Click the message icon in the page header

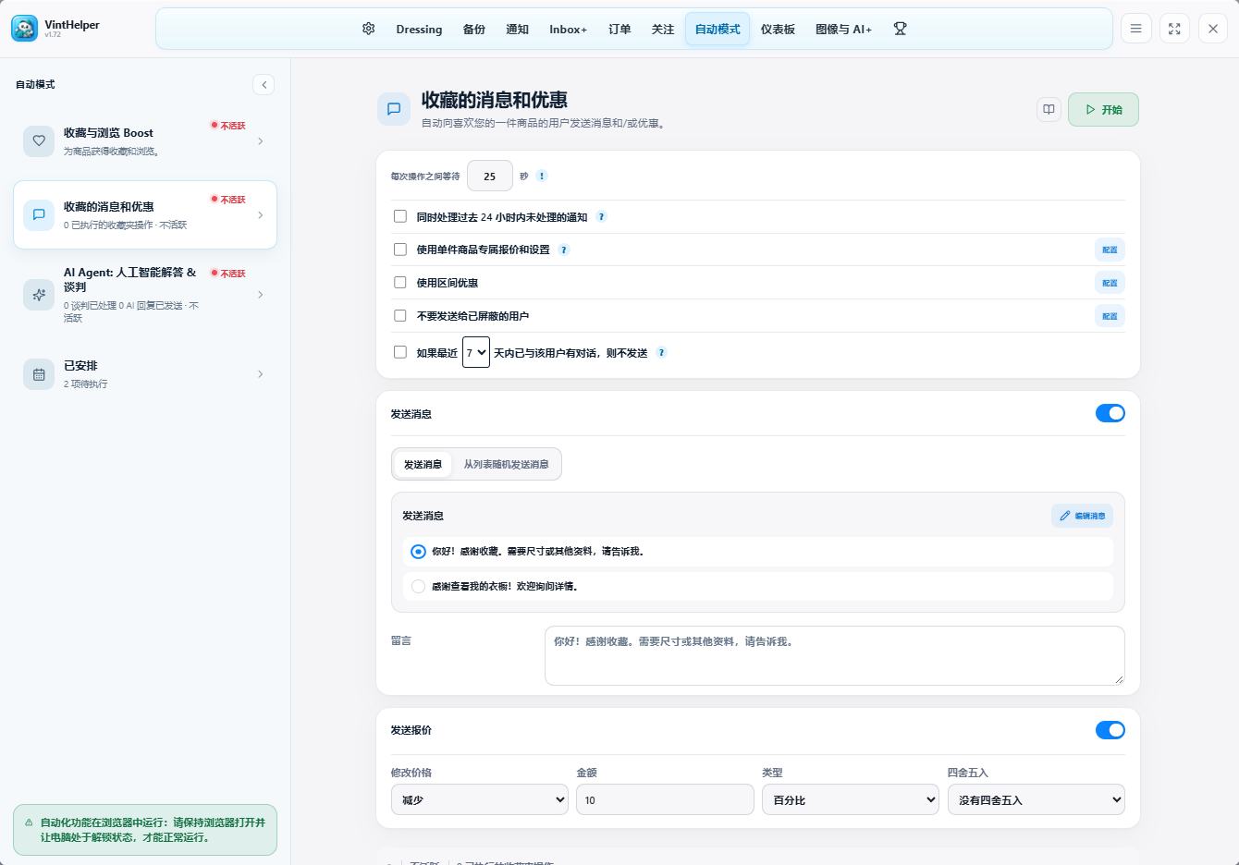click(x=394, y=109)
